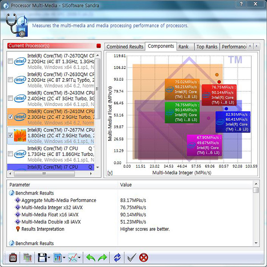Cancel with the red circled X icon
The image size is (267, 267).
[144, 258]
